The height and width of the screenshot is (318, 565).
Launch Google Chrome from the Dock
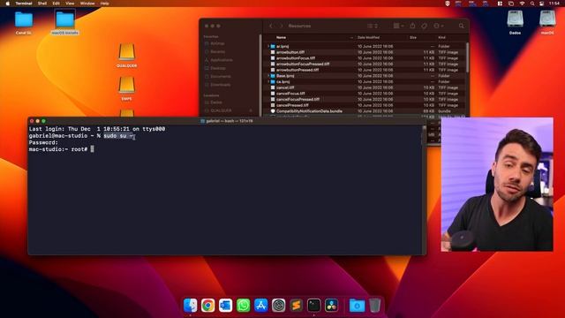click(208, 306)
